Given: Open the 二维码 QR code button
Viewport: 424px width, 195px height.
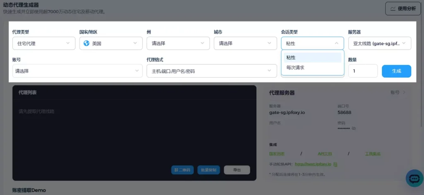Looking at the screenshot, I should [x=182, y=170].
